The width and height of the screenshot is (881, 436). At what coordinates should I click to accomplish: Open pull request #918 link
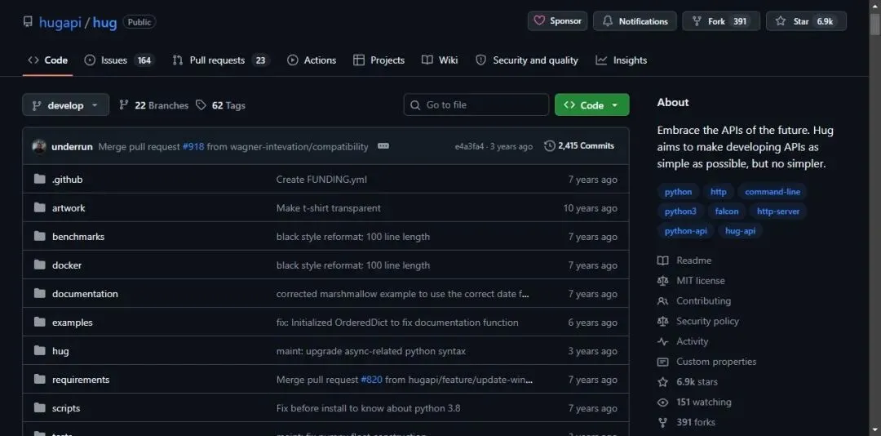[x=193, y=146]
